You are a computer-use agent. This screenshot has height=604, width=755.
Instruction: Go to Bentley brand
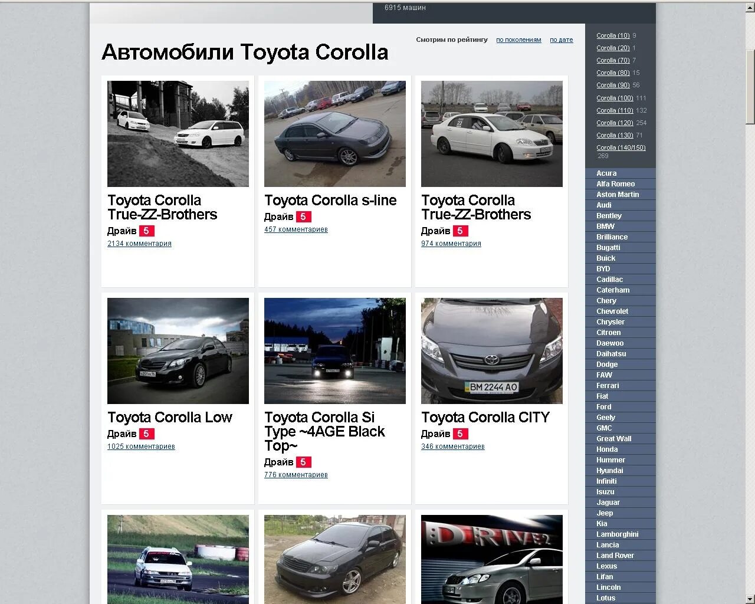609,216
